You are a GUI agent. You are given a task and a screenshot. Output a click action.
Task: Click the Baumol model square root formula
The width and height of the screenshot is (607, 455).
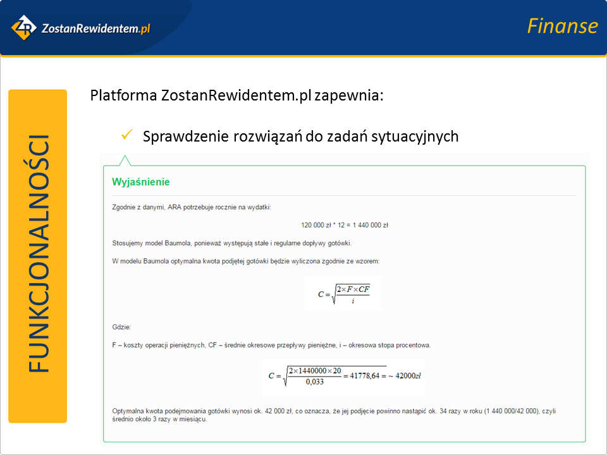pos(343,293)
